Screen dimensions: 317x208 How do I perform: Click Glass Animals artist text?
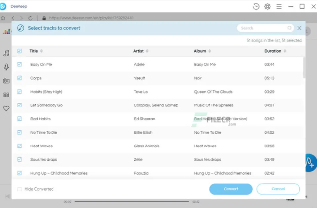pos(147,146)
